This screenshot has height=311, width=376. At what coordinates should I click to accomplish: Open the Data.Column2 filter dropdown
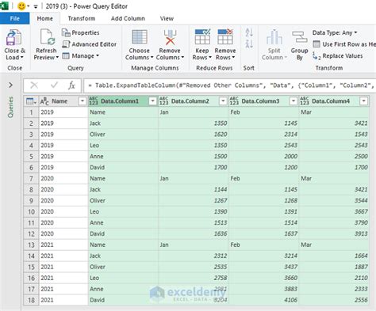pyautogui.click(x=223, y=101)
